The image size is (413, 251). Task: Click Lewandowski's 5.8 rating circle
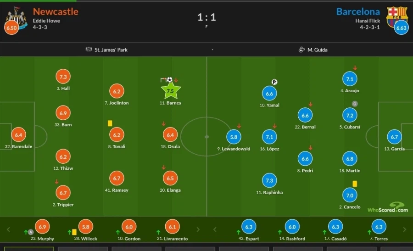point(234,137)
